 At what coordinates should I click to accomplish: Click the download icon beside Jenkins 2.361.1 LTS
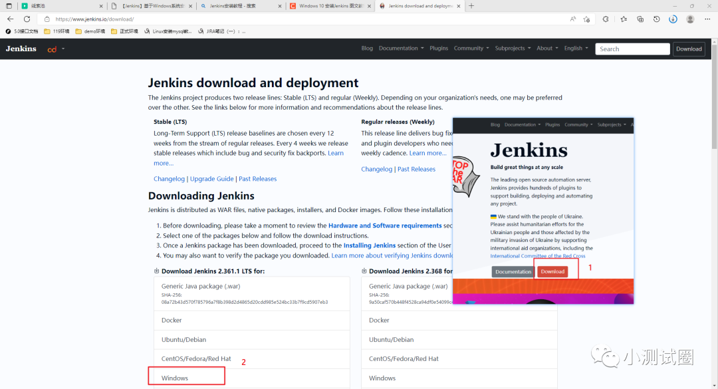coord(157,271)
